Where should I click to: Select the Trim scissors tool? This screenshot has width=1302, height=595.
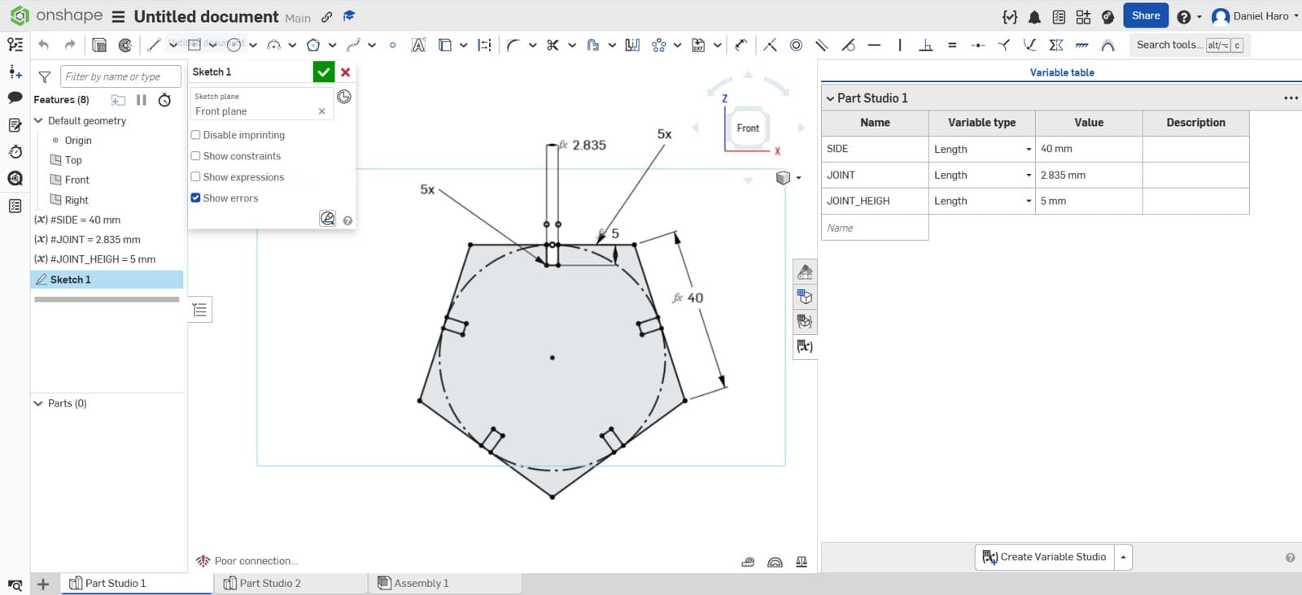[x=553, y=45]
